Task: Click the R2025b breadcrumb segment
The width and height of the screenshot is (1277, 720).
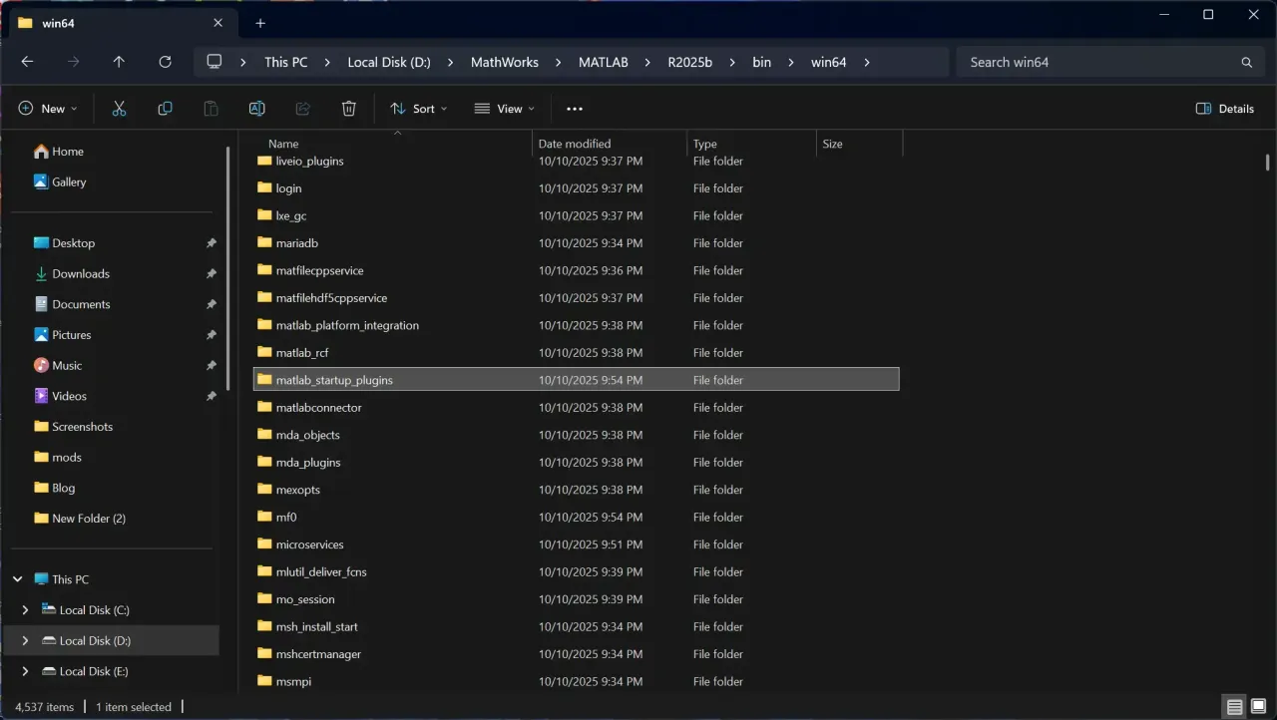Action: pyautogui.click(x=690, y=62)
